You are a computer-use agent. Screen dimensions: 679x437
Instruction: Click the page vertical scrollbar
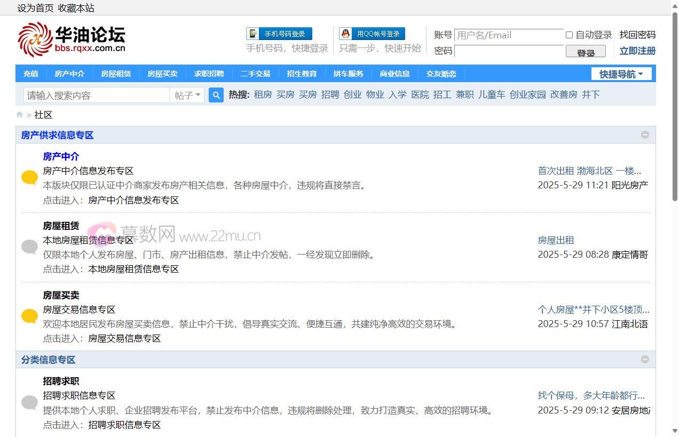(675, 107)
